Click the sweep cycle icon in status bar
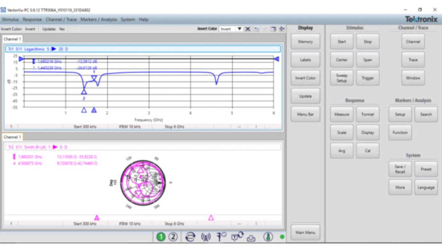Screen dimensions: 442x249 click(190, 237)
